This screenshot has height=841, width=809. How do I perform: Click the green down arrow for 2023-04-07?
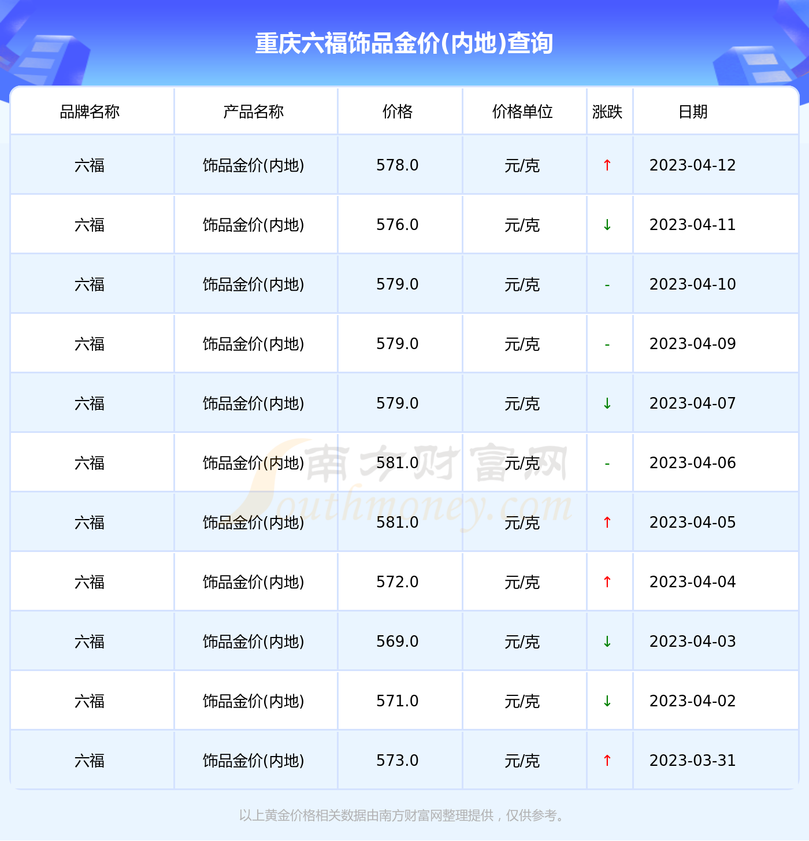coord(607,403)
